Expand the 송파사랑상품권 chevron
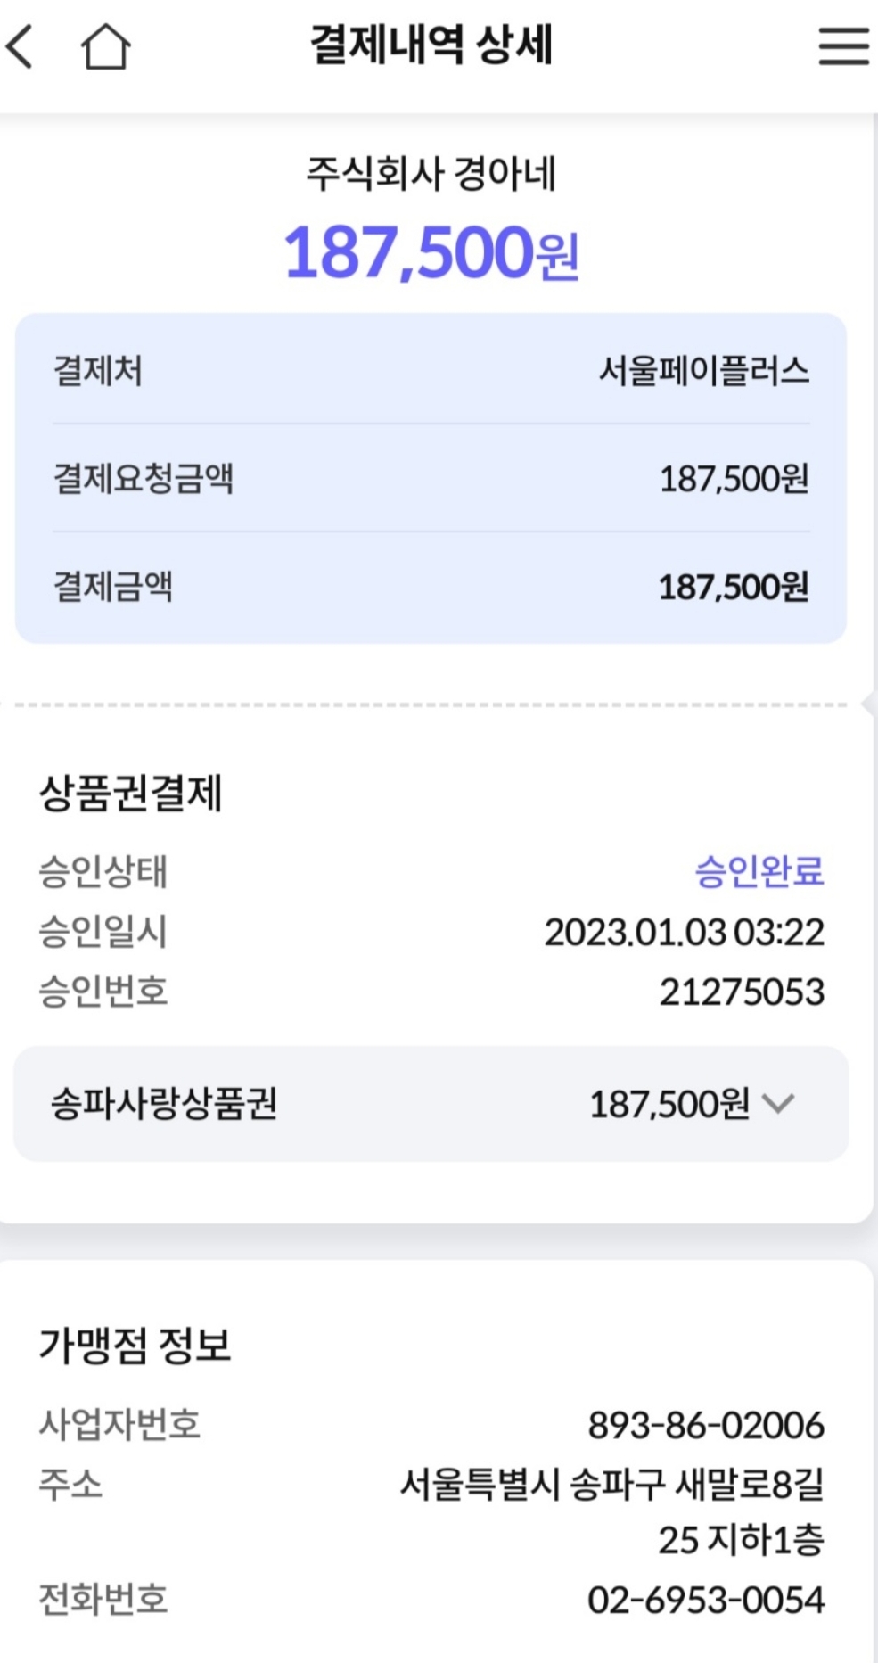Image resolution: width=878 pixels, height=1663 pixels. coord(778,1104)
